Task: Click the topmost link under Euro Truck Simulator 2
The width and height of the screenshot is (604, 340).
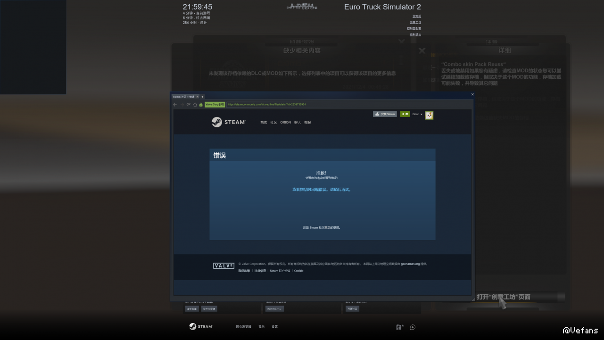Action: [x=417, y=17]
